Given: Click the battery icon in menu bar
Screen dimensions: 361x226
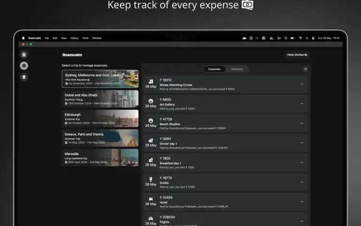Looking at the screenshot, I should pos(293,38).
